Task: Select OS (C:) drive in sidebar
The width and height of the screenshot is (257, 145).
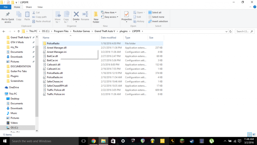Action: [x=14, y=127]
